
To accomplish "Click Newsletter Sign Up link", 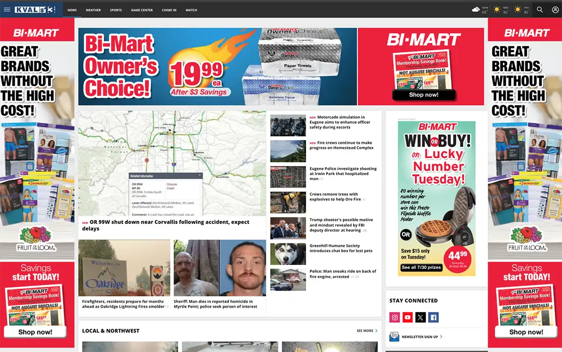I will click(419, 337).
